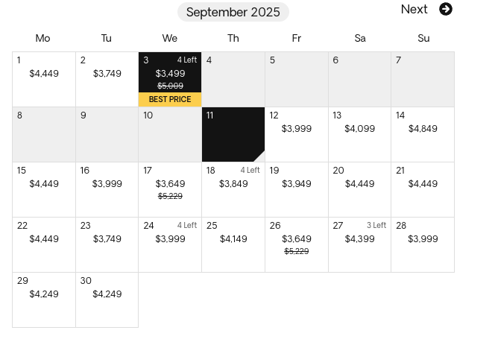Pick September 2 at $3,749
The image size is (495, 339).
pos(107,79)
